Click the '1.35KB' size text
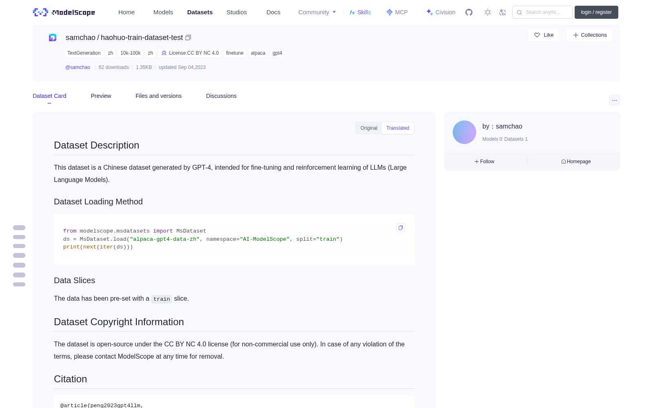The width and height of the screenshot is (653, 408). pos(144,67)
